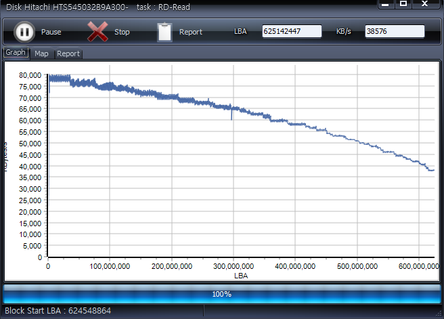Click the LBA value field 625142447

292,31
